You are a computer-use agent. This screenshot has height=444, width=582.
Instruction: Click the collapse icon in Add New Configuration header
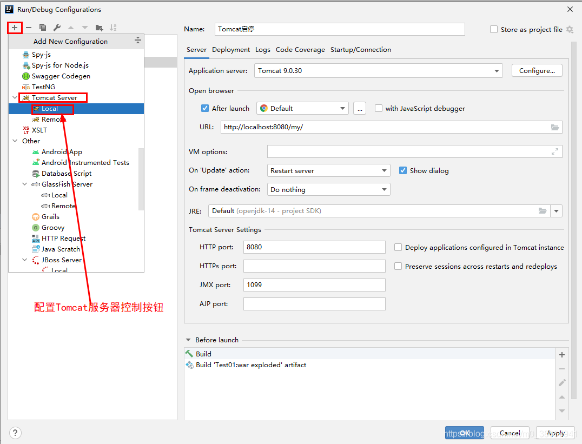[138, 40]
